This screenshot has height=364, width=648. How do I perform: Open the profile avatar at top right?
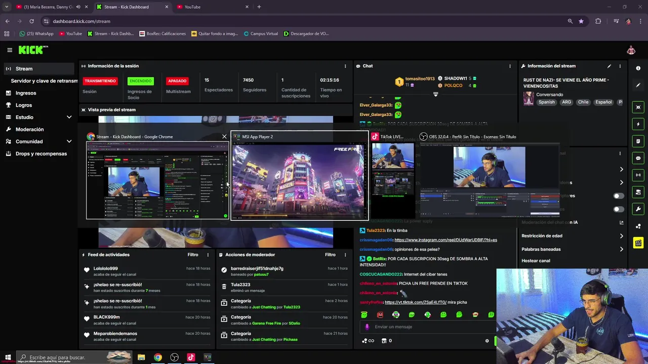coord(631,50)
